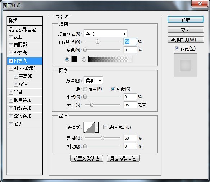The height and width of the screenshot is (182, 210).
Task: Open the gradient picker dropdown arrow
Action: pos(130,59)
